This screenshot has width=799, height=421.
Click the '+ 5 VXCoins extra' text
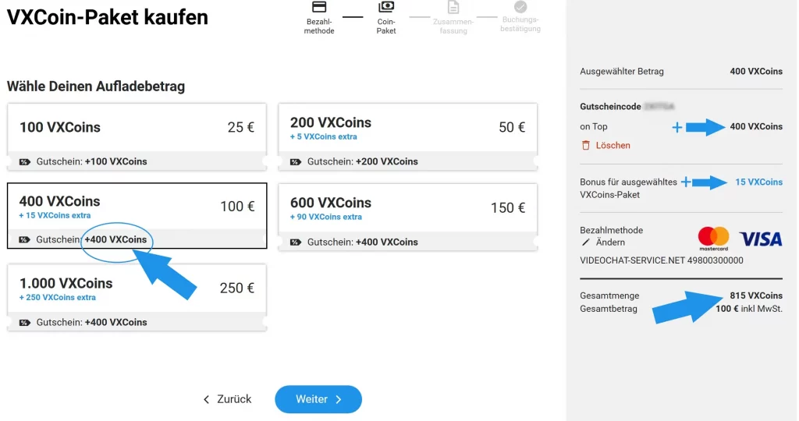(x=324, y=137)
